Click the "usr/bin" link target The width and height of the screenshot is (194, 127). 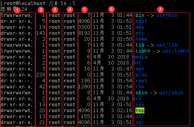point(167,15)
